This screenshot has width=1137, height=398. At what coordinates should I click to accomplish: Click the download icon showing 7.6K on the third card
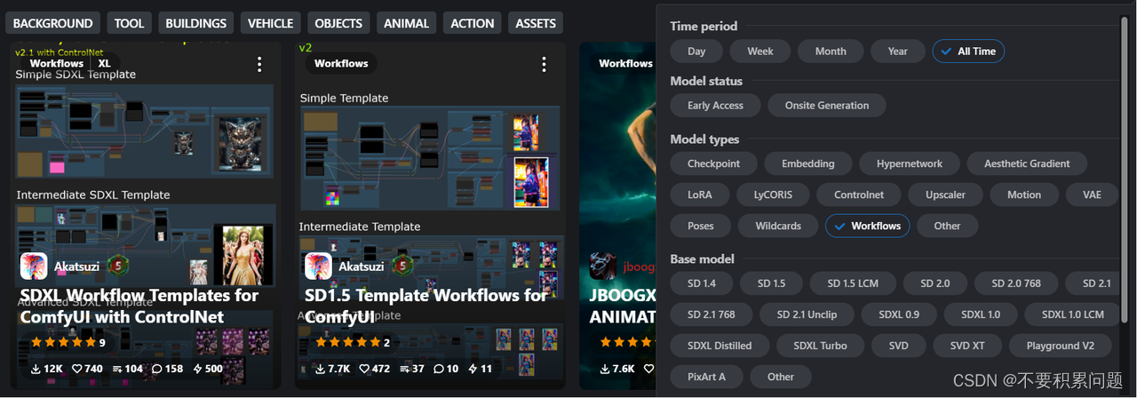(x=605, y=369)
